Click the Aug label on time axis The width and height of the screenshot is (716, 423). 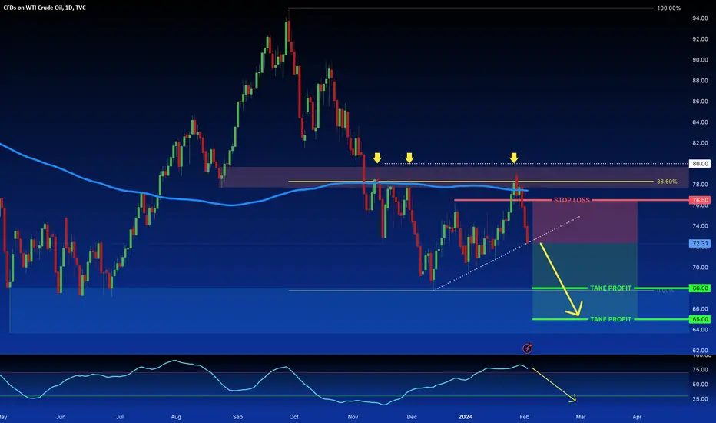click(x=176, y=417)
